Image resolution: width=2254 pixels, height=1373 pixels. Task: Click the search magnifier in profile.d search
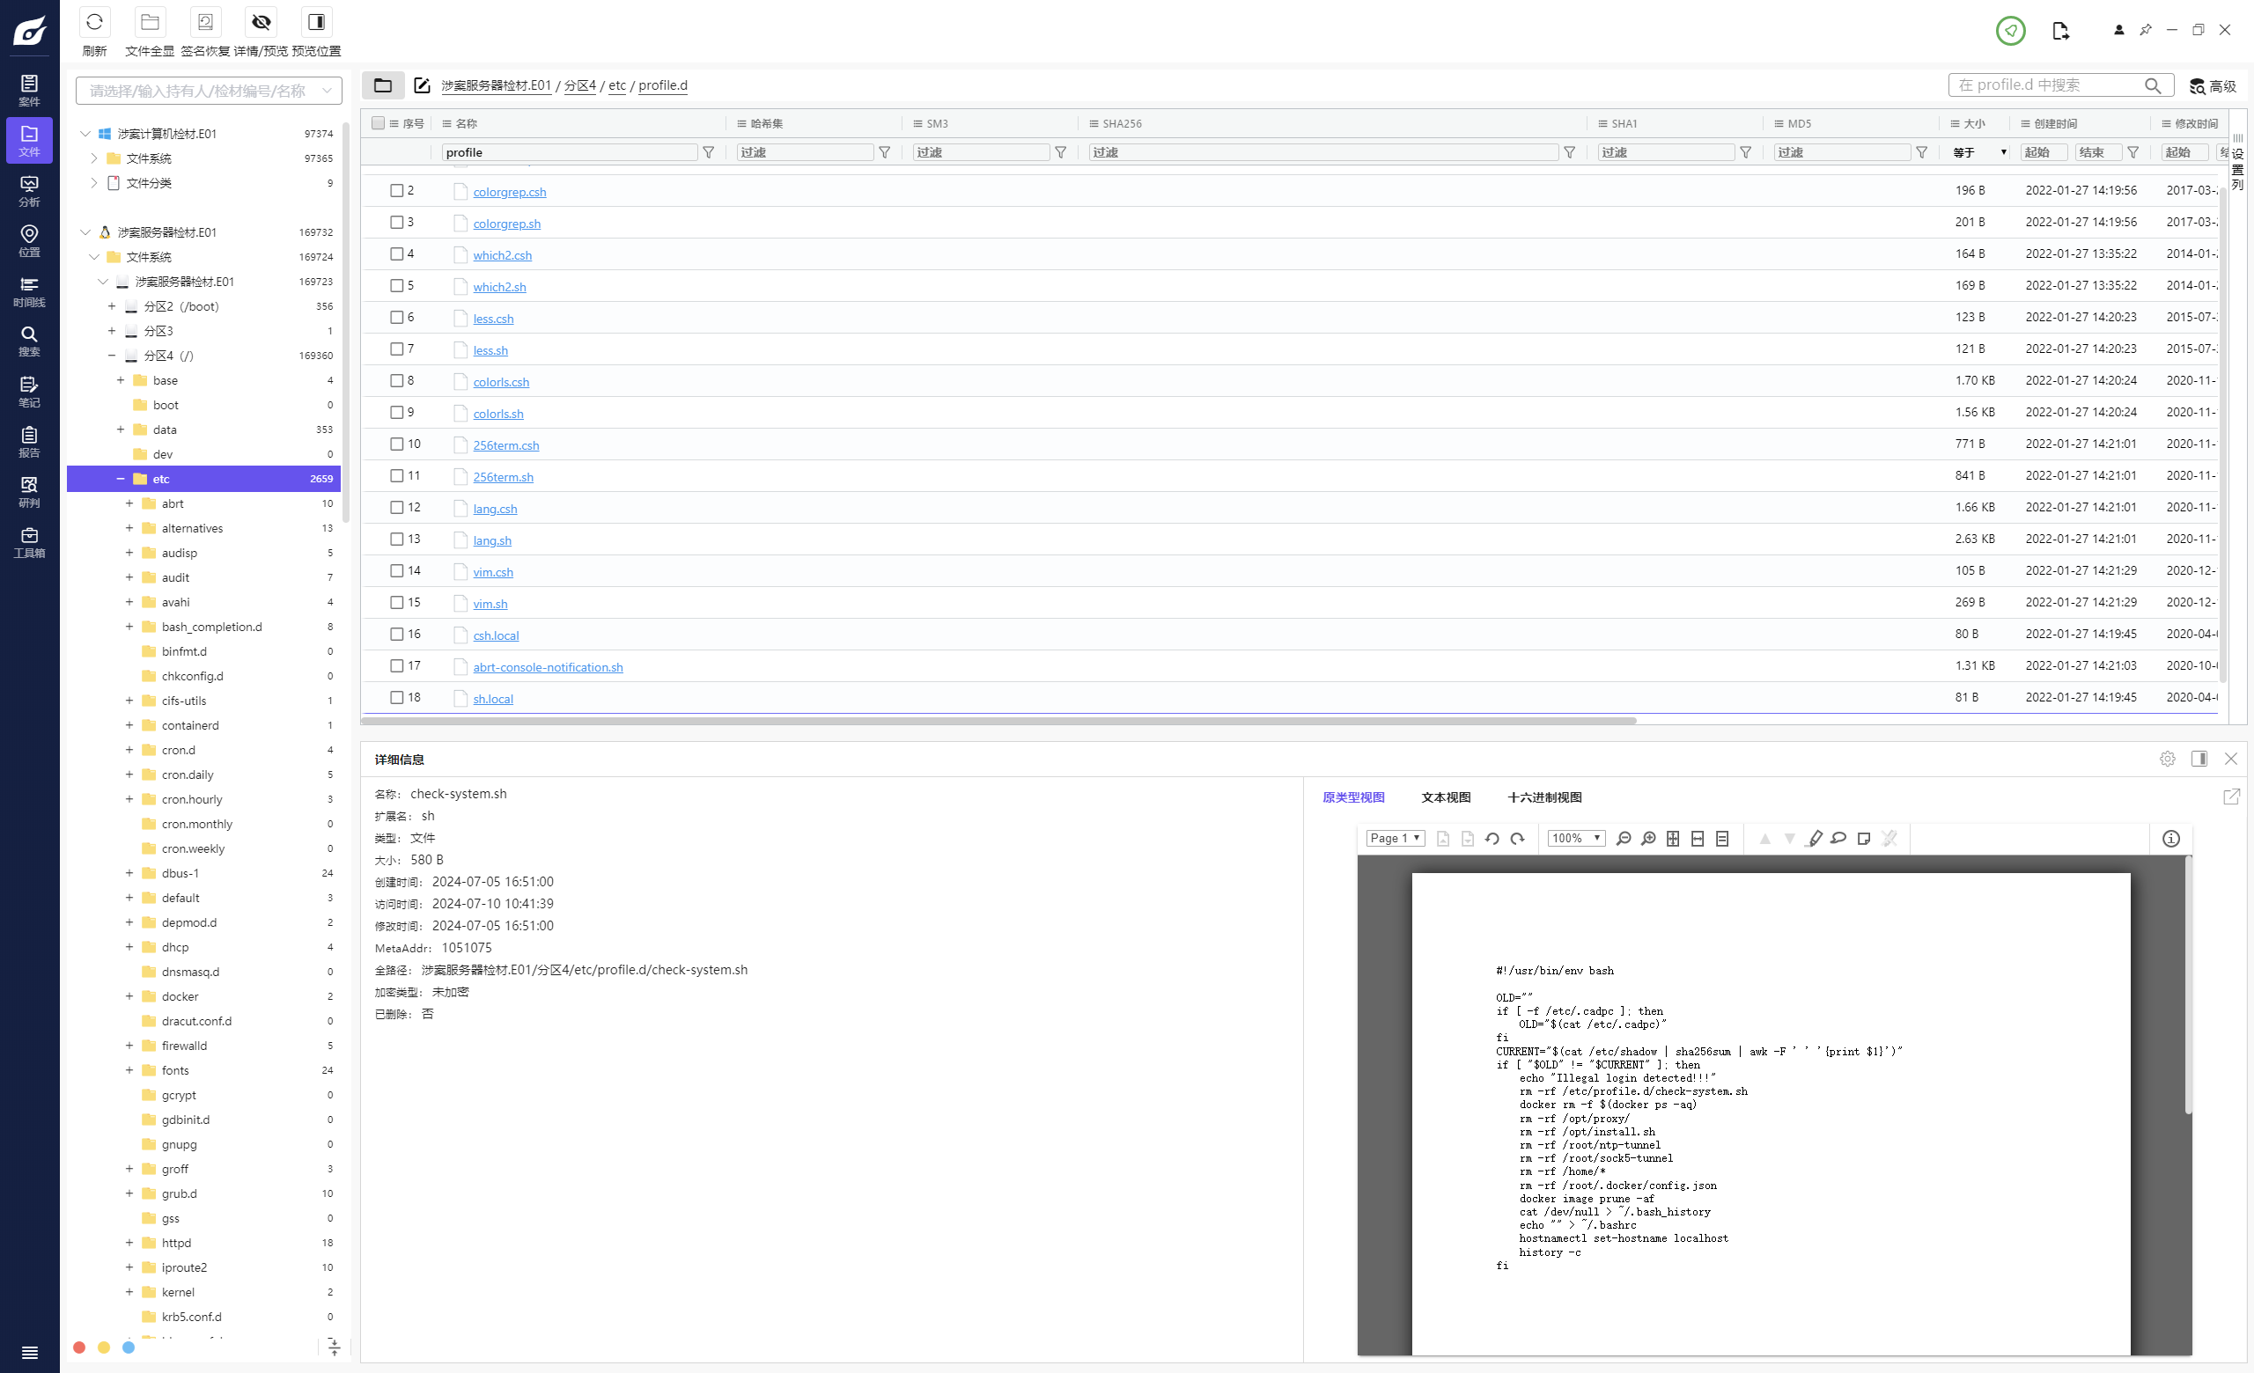[2153, 85]
